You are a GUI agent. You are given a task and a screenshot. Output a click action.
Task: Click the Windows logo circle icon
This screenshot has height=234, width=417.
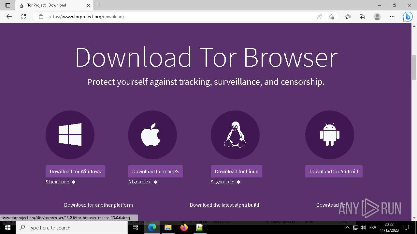coord(70,135)
